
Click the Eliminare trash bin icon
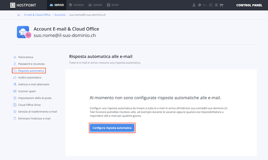point(15,119)
